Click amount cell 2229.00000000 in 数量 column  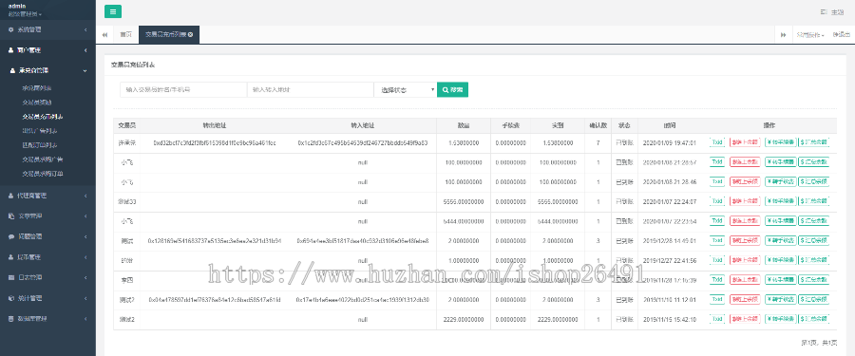point(464,319)
